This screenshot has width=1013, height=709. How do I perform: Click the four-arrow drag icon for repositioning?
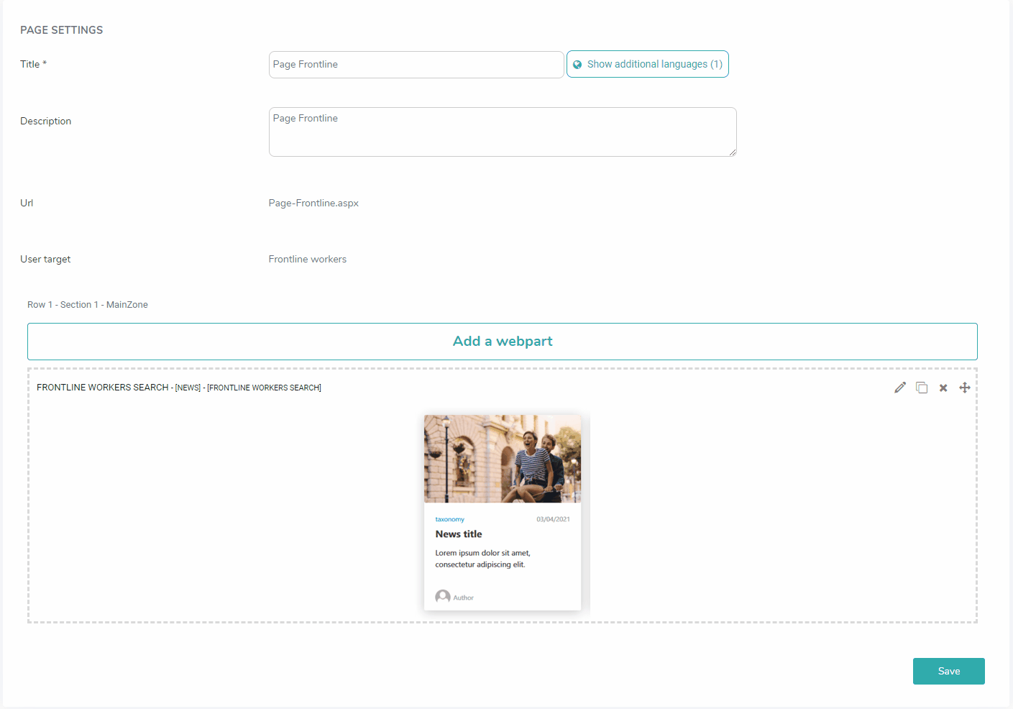point(964,387)
